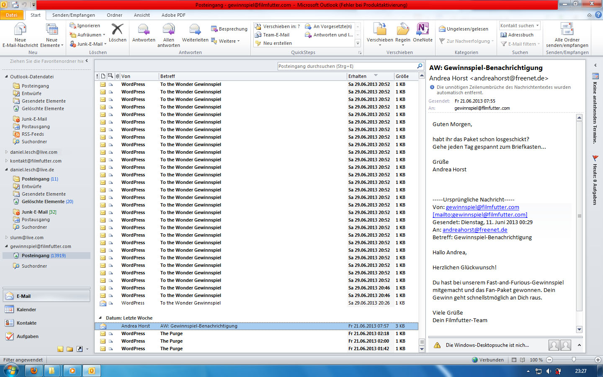
Task: Click Alle Ordner senden/empfangen icon
Action: [567, 30]
